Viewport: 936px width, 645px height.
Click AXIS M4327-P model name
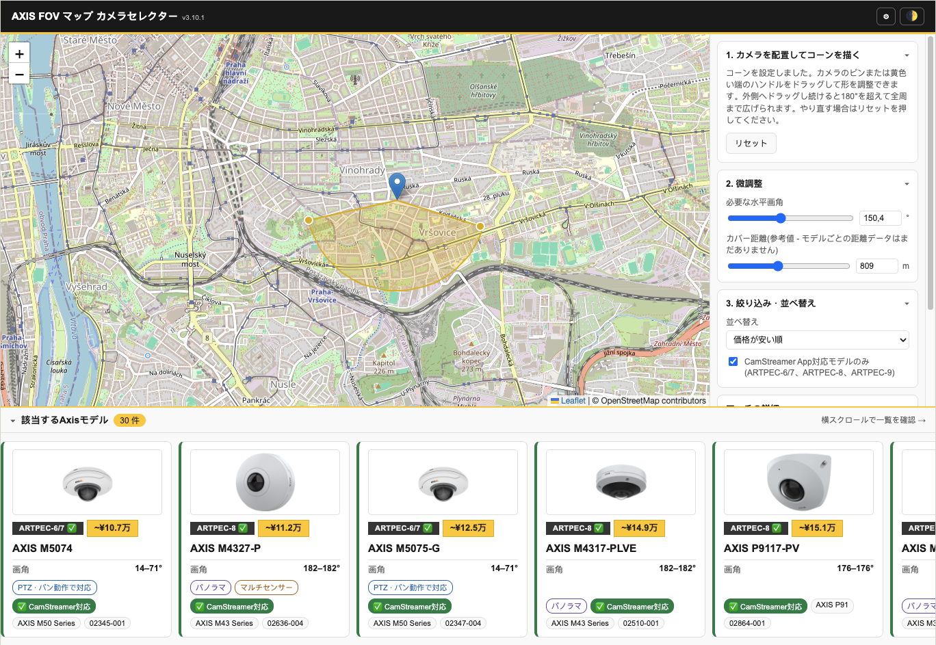(225, 549)
